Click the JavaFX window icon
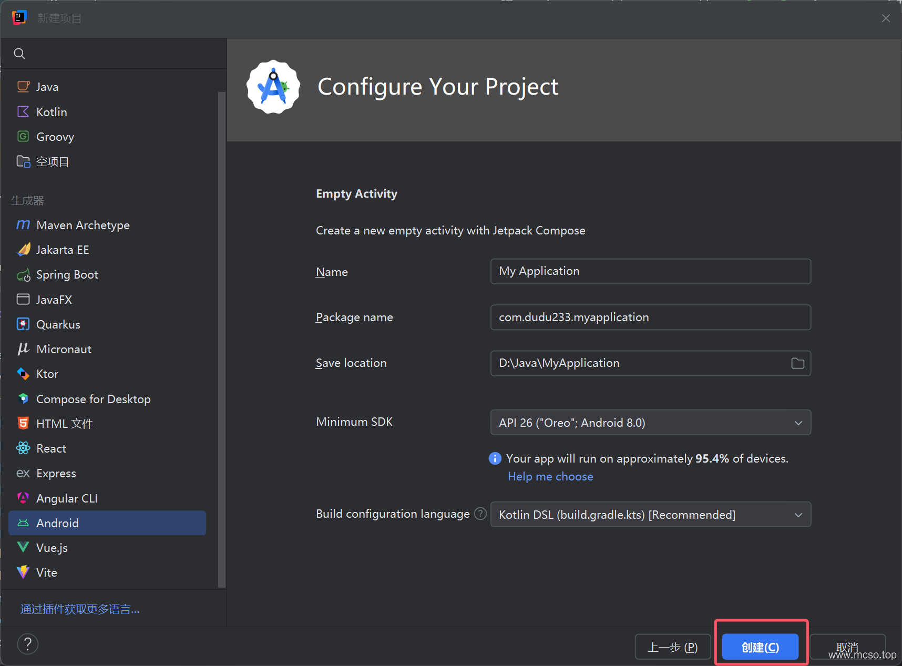Viewport: 902px width, 666px height. pyautogui.click(x=23, y=299)
